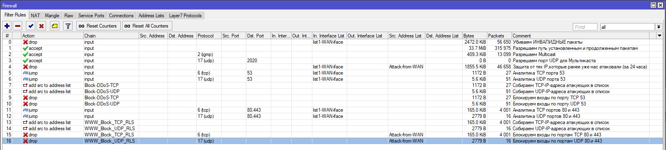Open the Connections tab
666x150 pixels.
coord(121,16)
